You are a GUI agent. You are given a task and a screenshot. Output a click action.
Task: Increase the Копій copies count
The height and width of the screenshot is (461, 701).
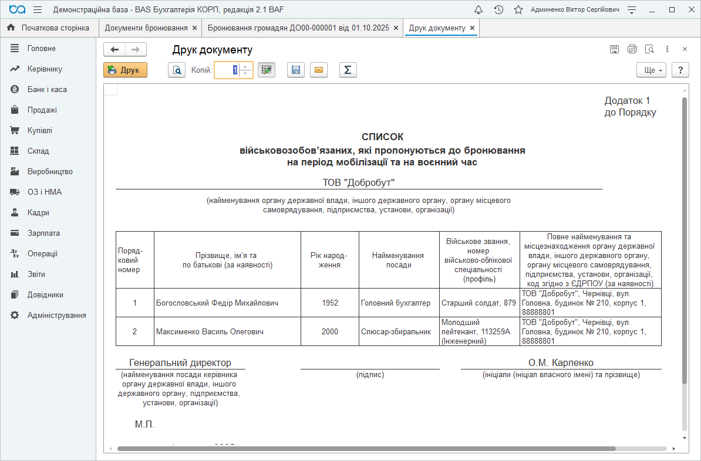pos(245,67)
